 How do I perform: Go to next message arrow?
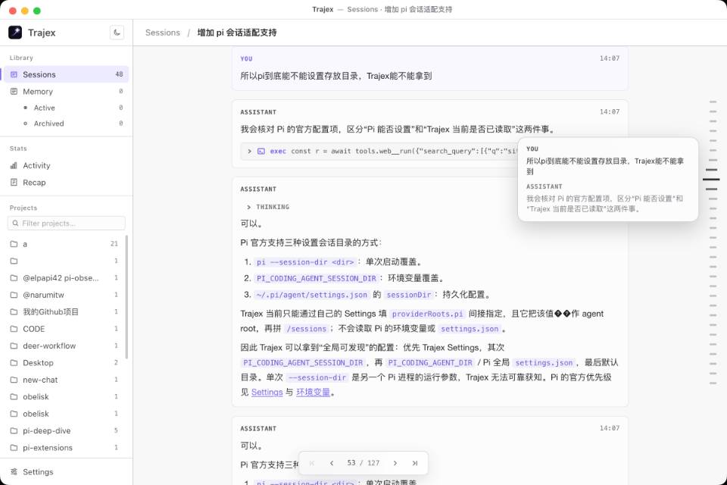[x=395, y=463]
